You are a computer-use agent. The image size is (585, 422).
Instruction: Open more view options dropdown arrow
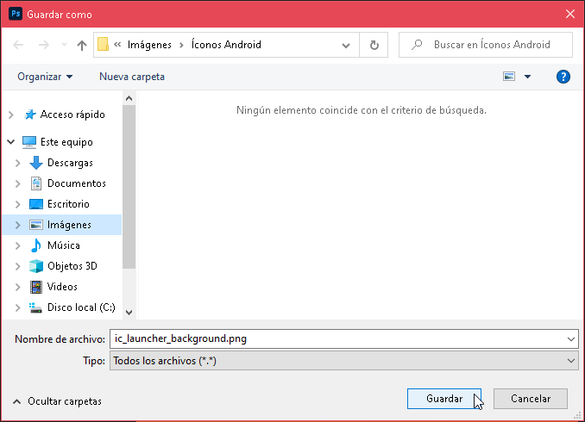point(527,77)
